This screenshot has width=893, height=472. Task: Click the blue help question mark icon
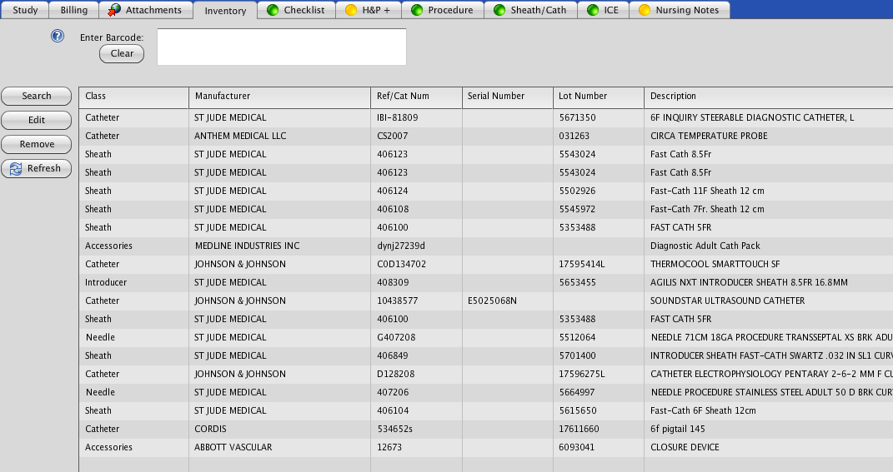58,37
